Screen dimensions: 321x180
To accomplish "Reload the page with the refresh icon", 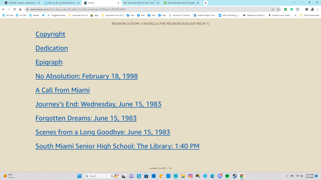I will click(x=15, y=9).
